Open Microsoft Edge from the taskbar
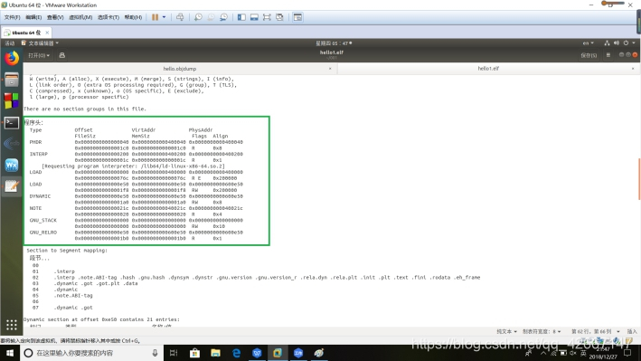Viewport: 641px width, 361px height. 236,353
